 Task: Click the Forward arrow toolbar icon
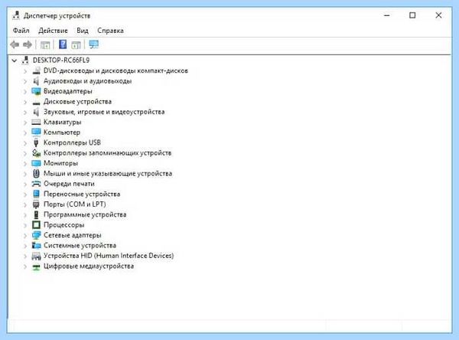pos(28,45)
